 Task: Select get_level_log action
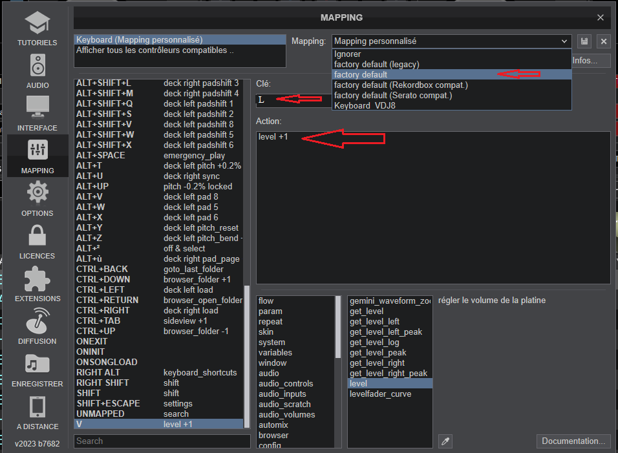click(390, 342)
